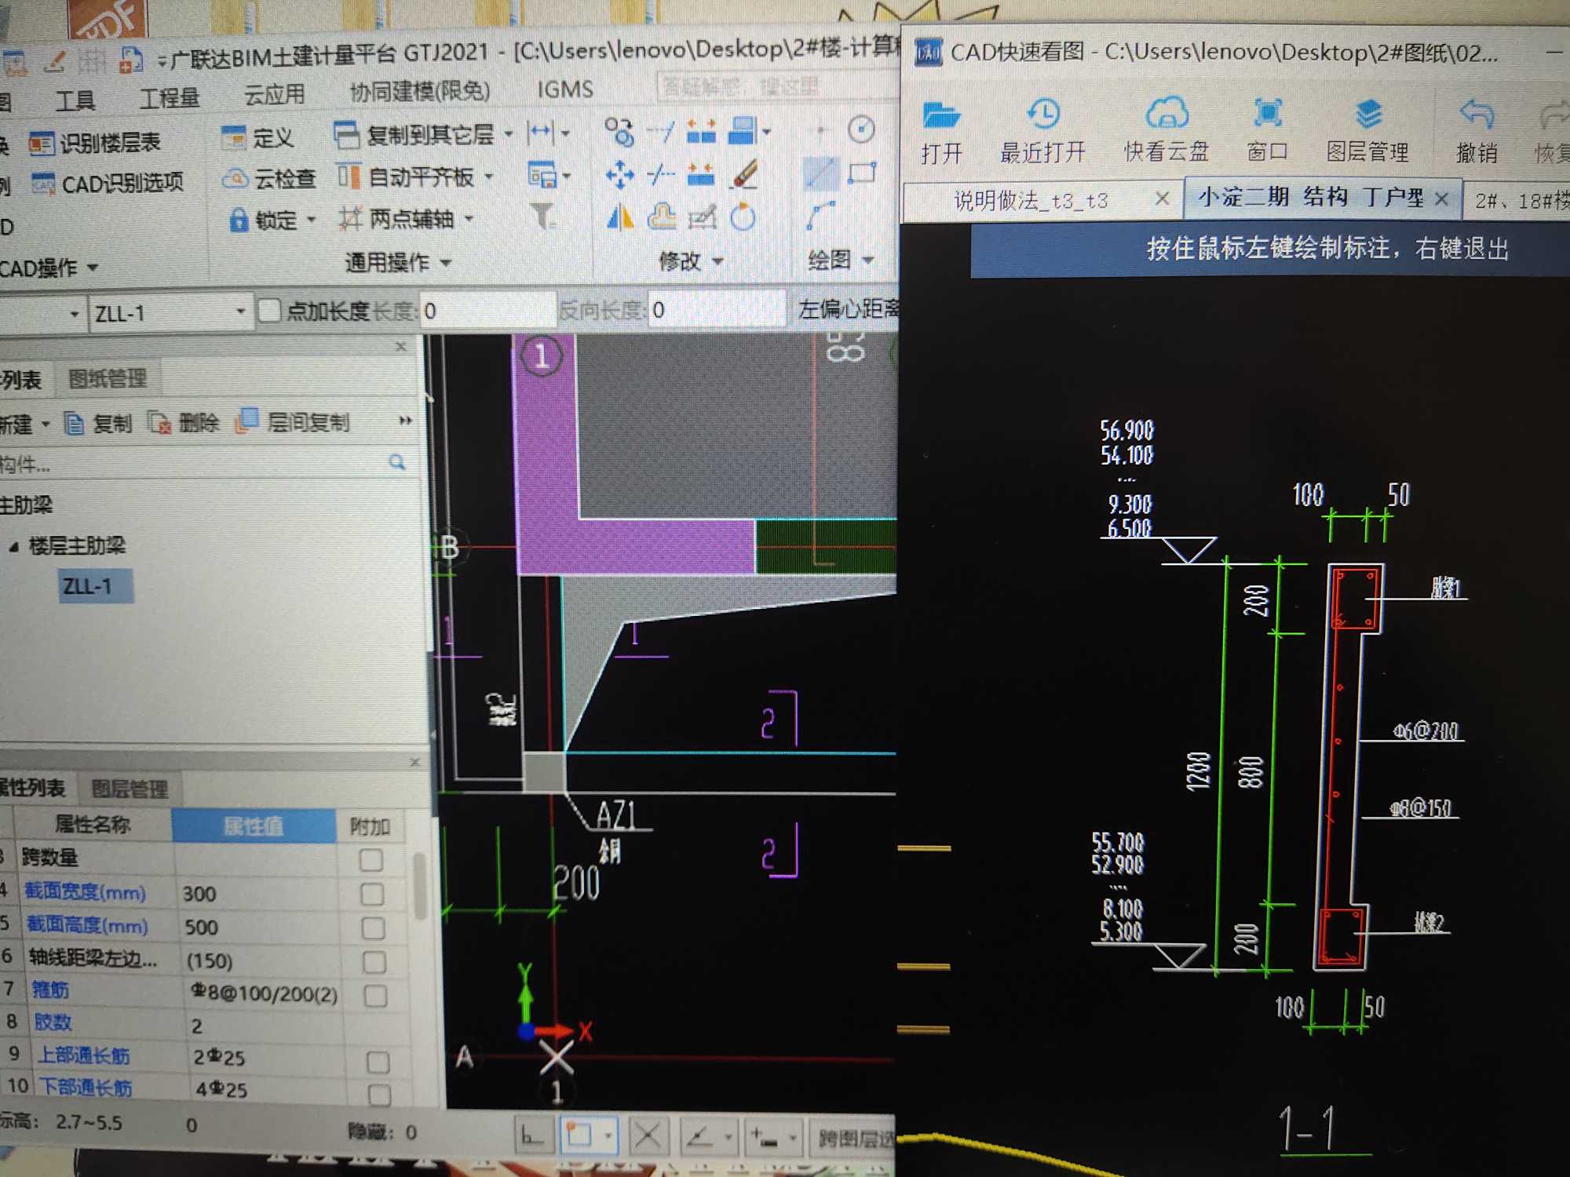
Task: Open the 定义 definition tool
Action: point(257,138)
